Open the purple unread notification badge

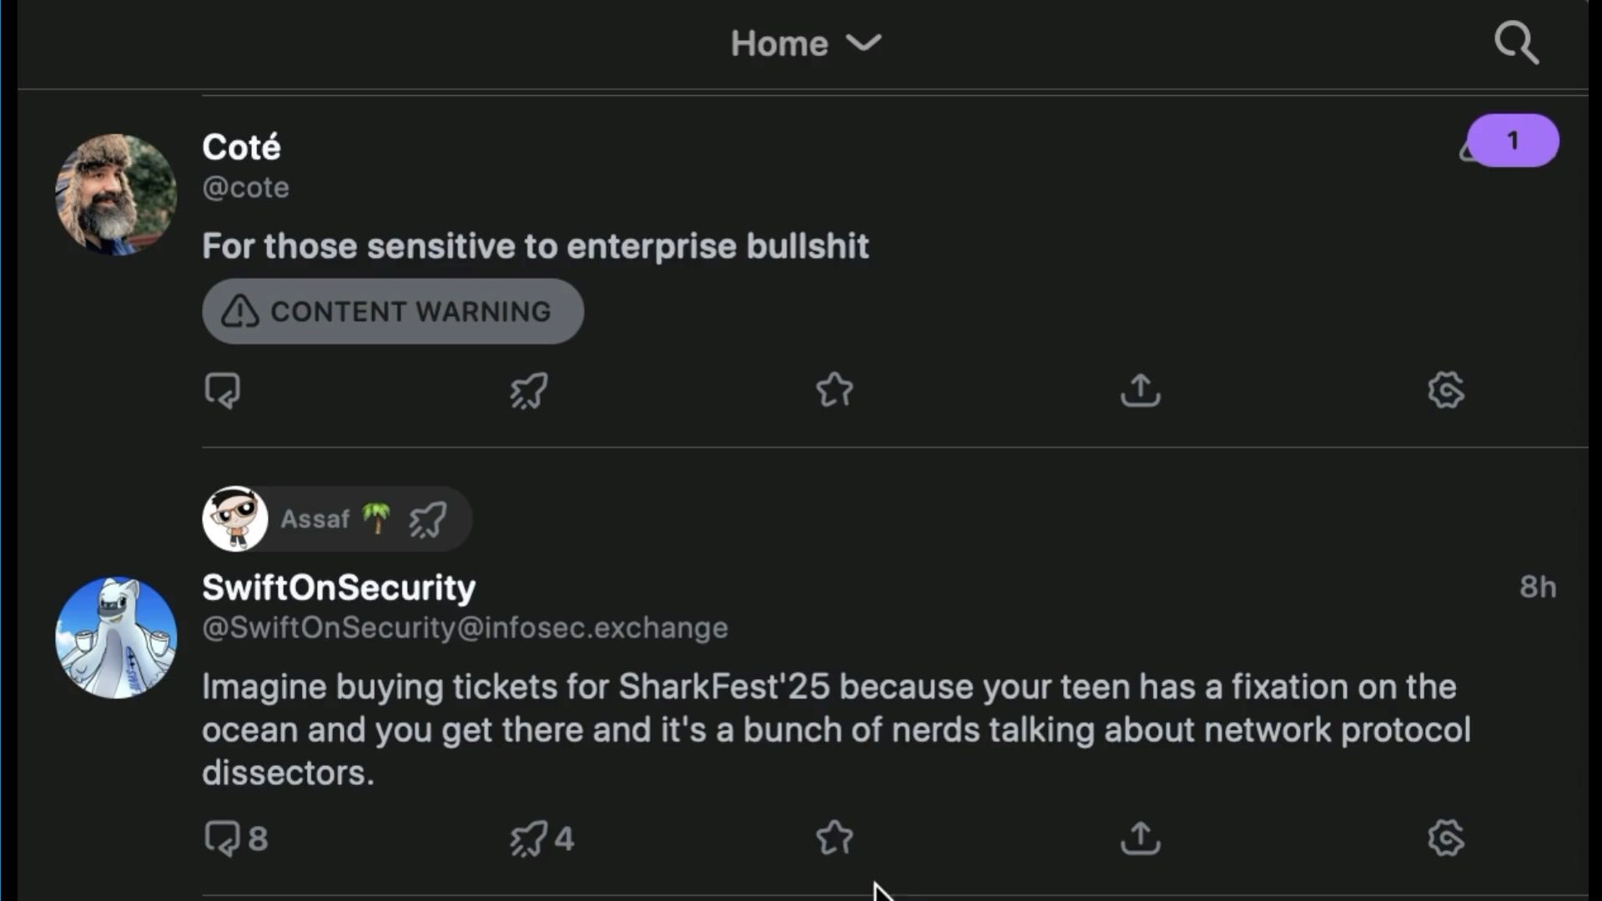pos(1512,140)
